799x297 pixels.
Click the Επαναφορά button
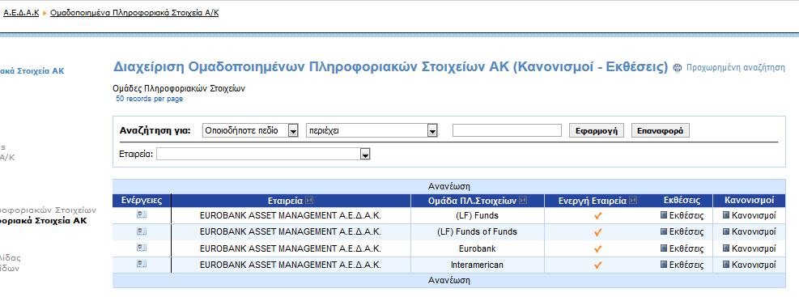[661, 130]
